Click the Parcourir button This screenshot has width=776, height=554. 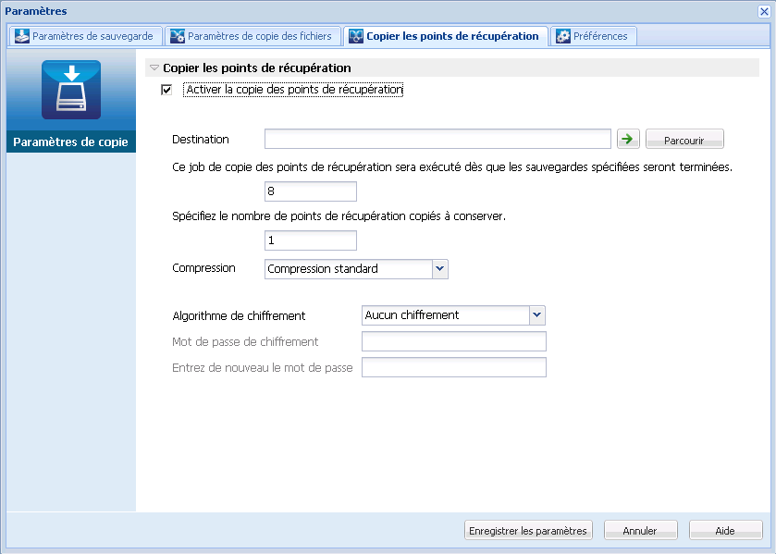[684, 139]
